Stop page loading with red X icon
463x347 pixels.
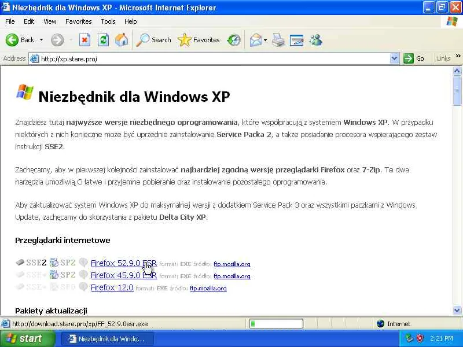(x=84, y=40)
